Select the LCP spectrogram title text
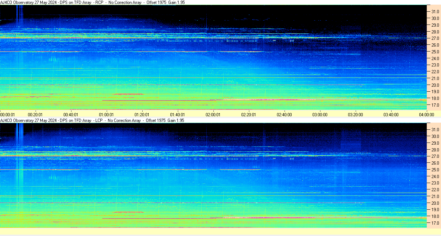The width and height of the screenshot is (441, 236). (92, 120)
